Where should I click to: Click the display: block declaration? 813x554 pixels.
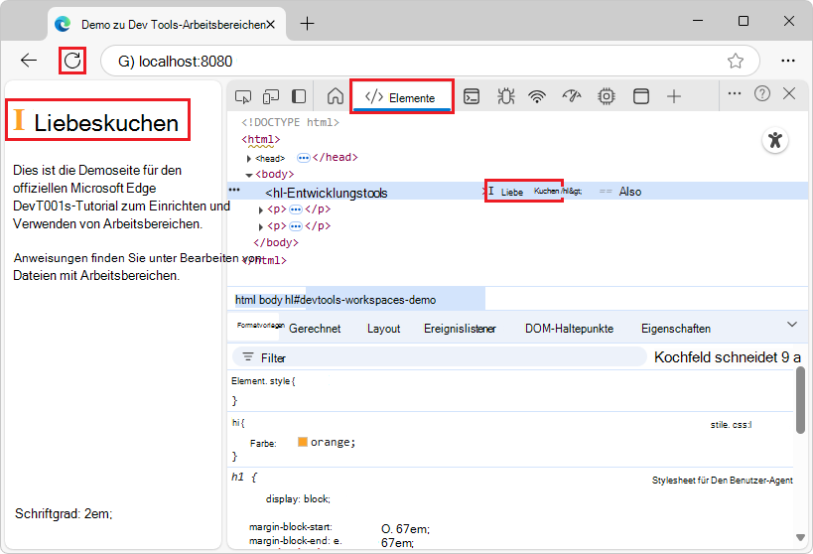pyautogui.click(x=298, y=499)
